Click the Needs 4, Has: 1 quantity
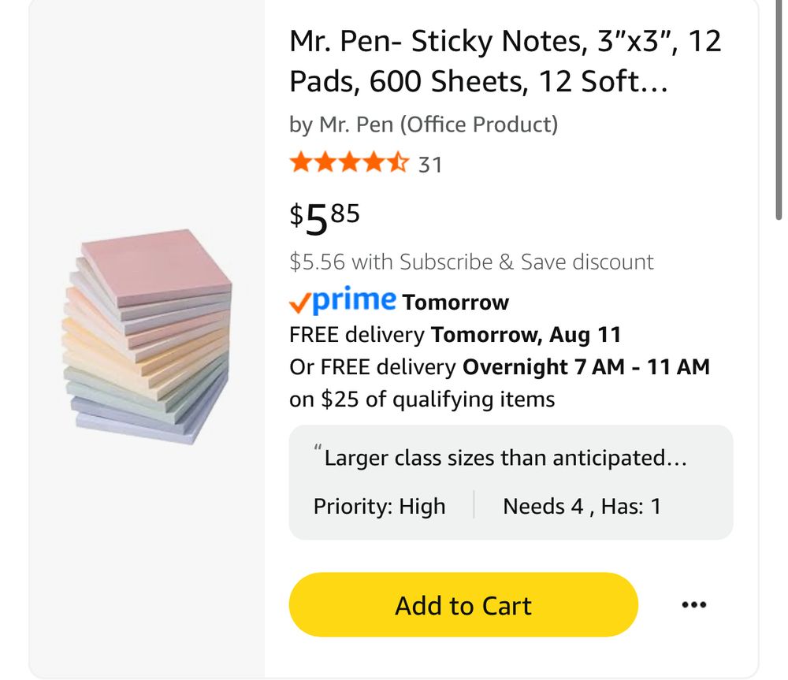The width and height of the screenshot is (788, 680). pos(582,506)
